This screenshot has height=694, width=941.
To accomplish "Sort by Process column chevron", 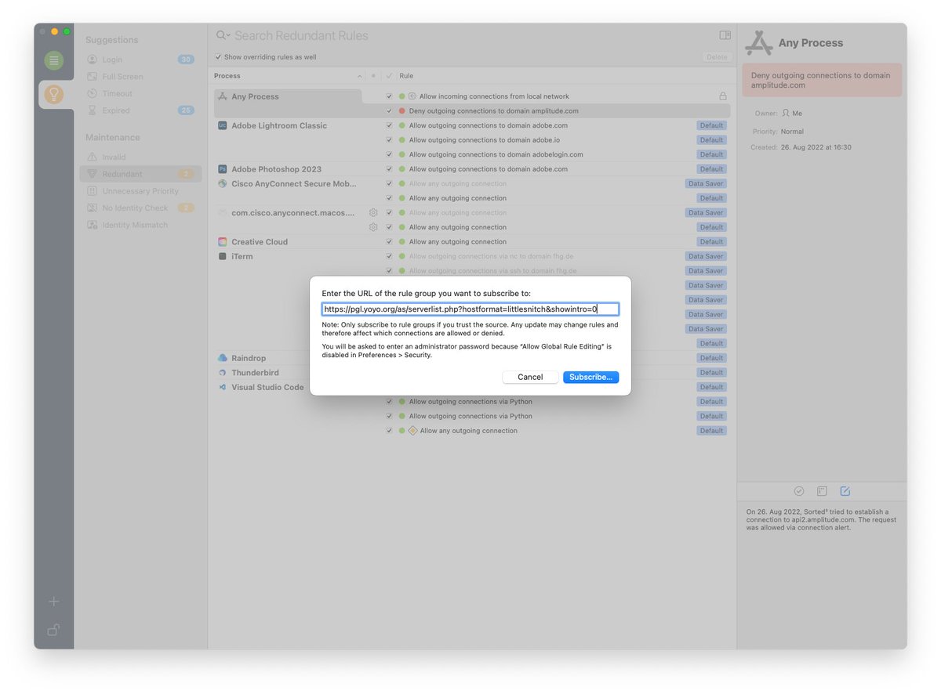I will pyautogui.click(x=360, y=76).
